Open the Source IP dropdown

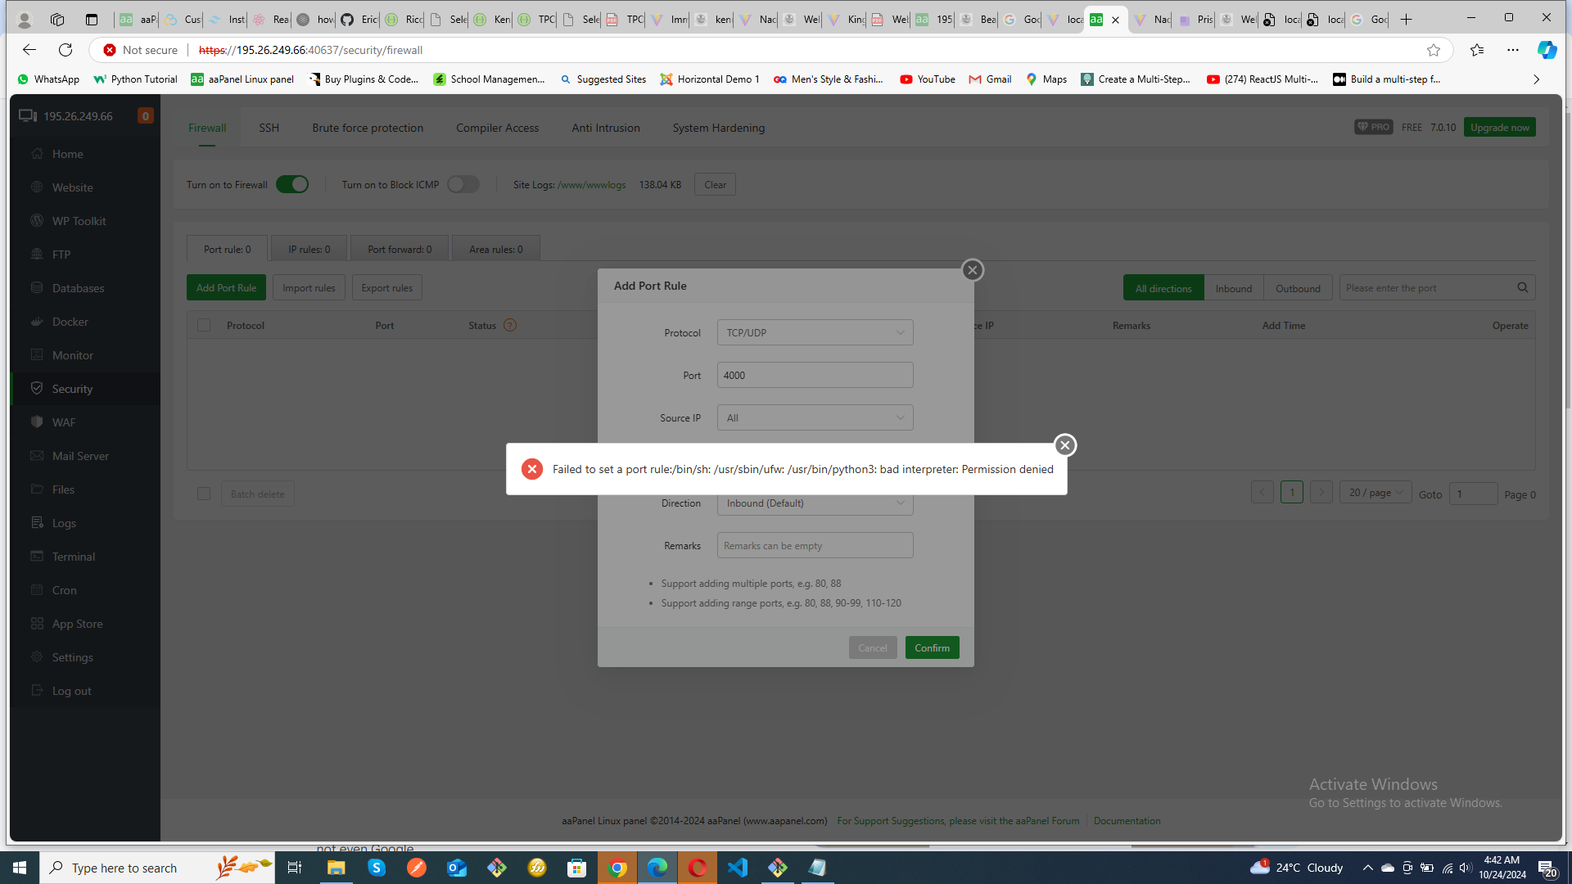point(815,418)
